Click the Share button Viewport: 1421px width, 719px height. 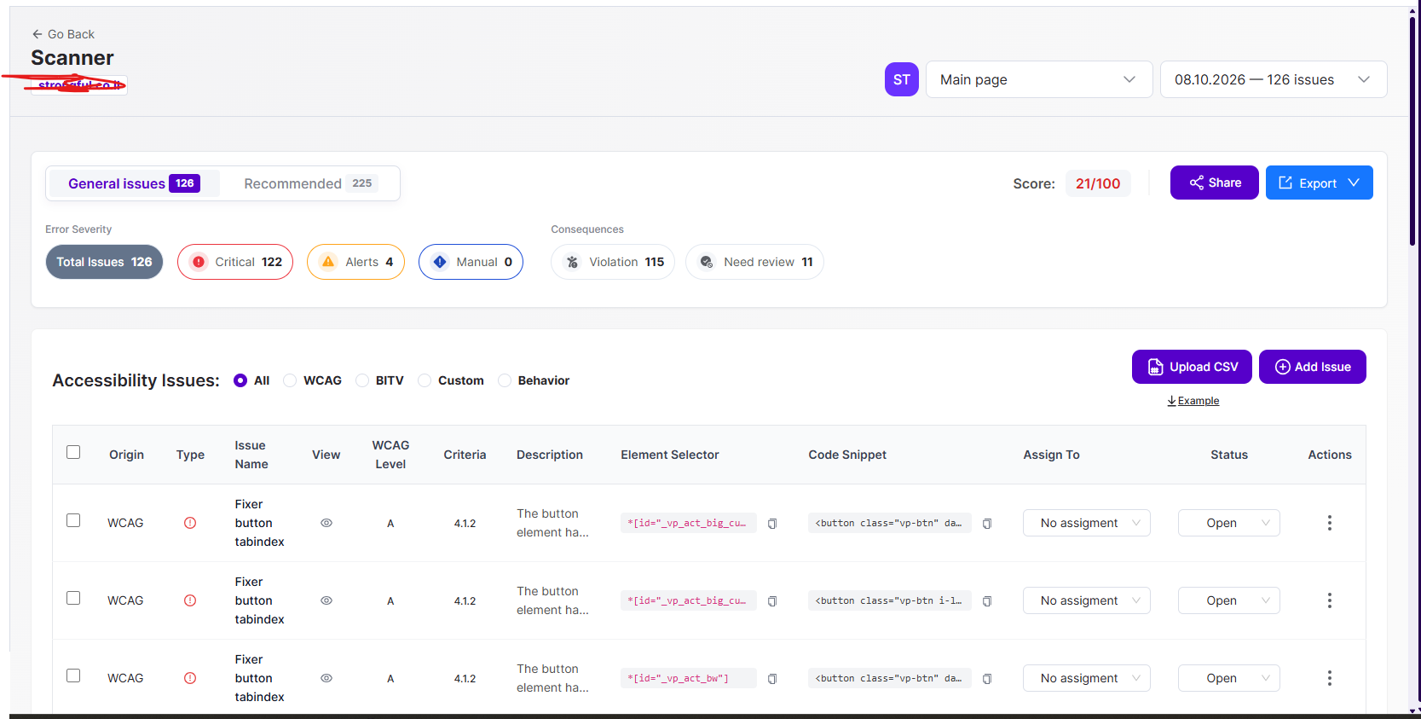[x=1214, y=183]
